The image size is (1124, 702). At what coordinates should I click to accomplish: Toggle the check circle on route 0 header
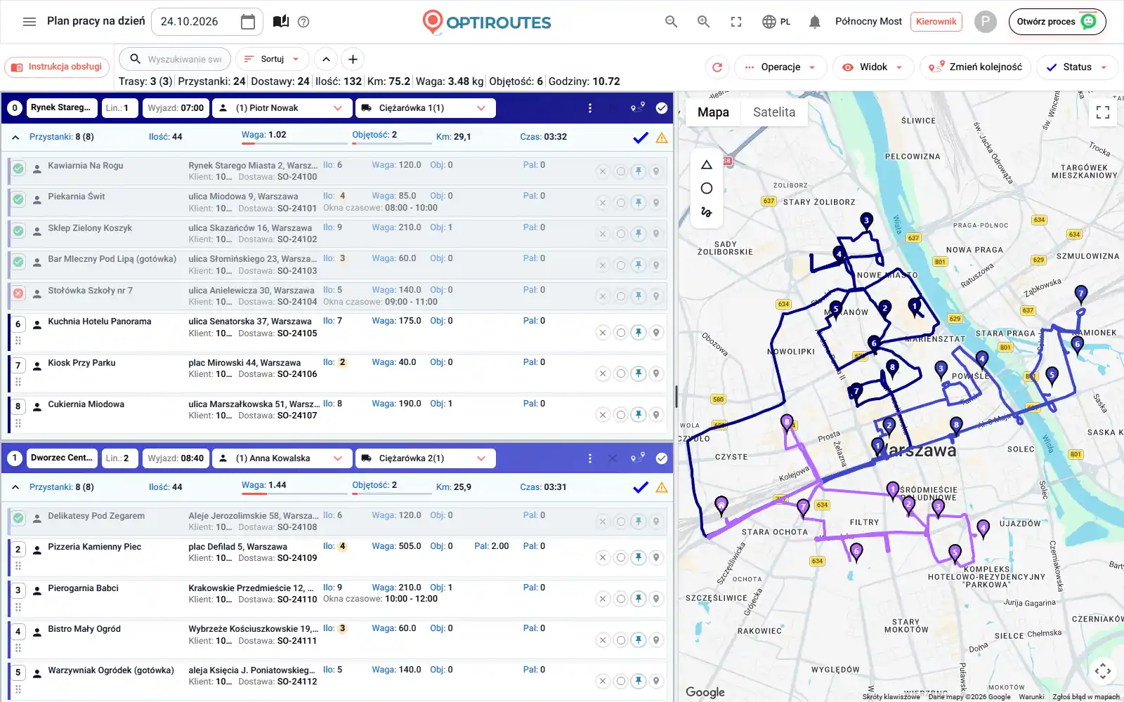662,108
